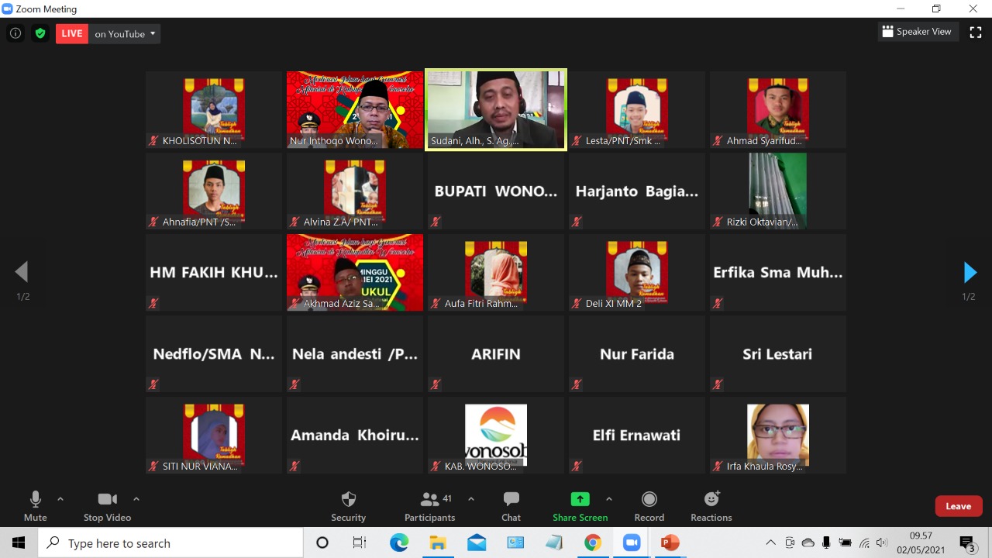Expand the Participants options arrow
Screen dimensions: 992x558
[470, 499]
